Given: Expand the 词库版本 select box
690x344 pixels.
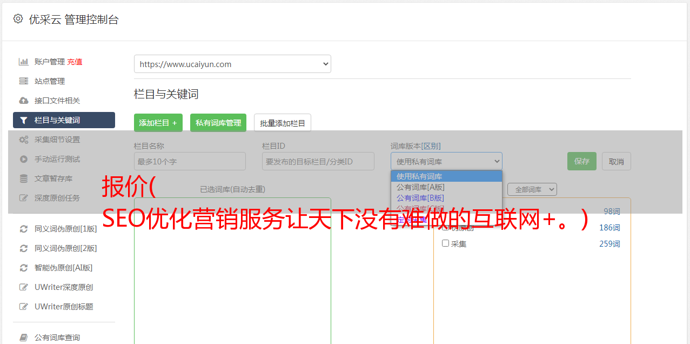Looking at the screenshot, I should (x=446, y=161).
